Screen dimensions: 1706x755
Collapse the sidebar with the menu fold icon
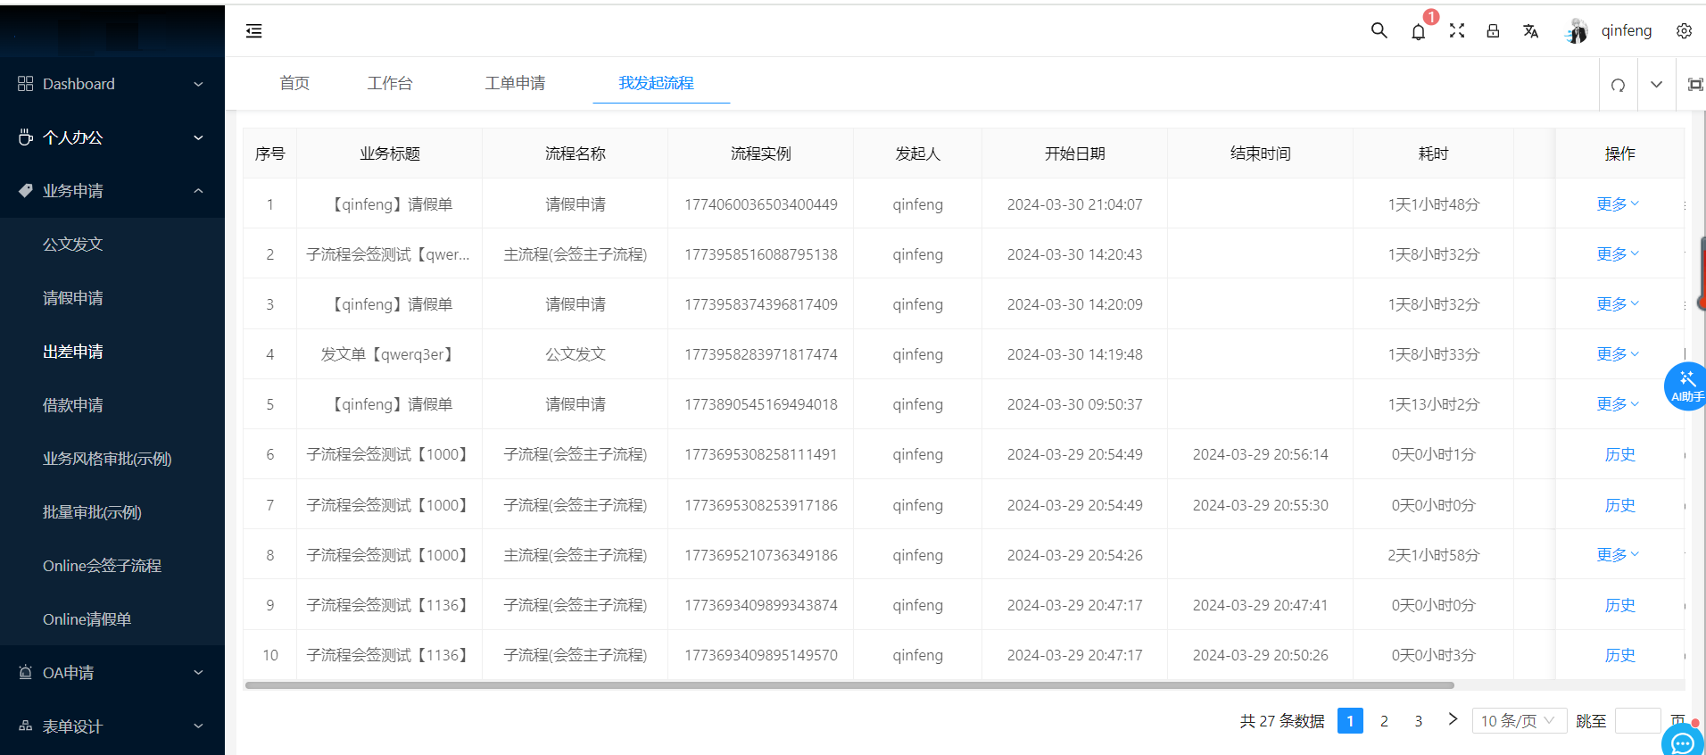[x=254, y=31]
